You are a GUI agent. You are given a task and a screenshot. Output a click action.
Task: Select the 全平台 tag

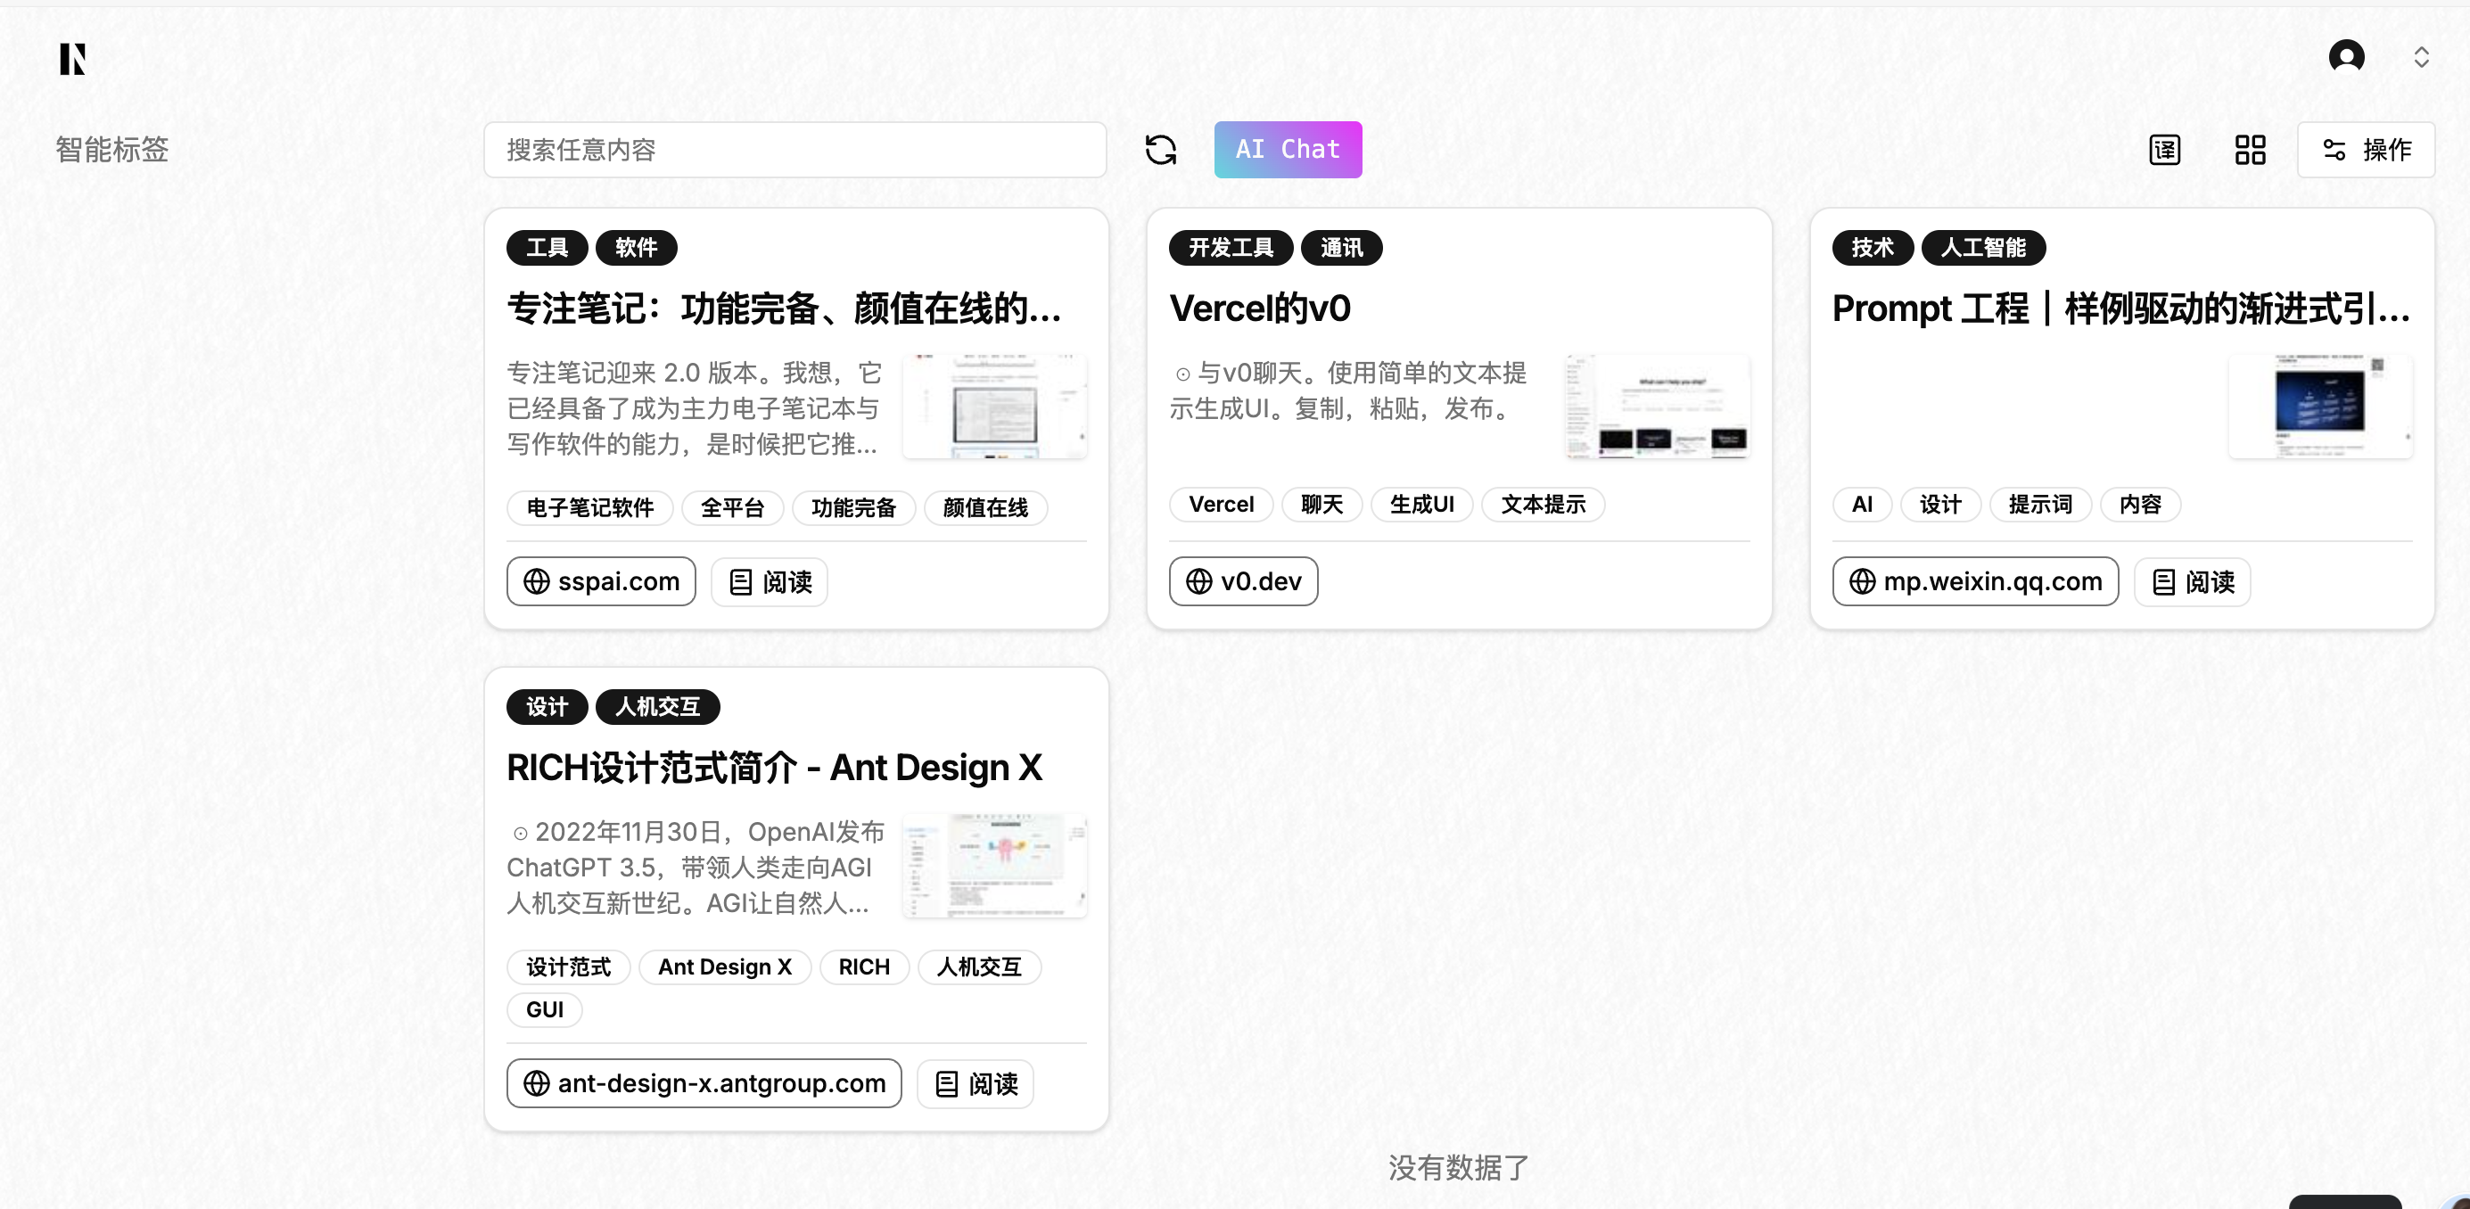tap(733, 507)
